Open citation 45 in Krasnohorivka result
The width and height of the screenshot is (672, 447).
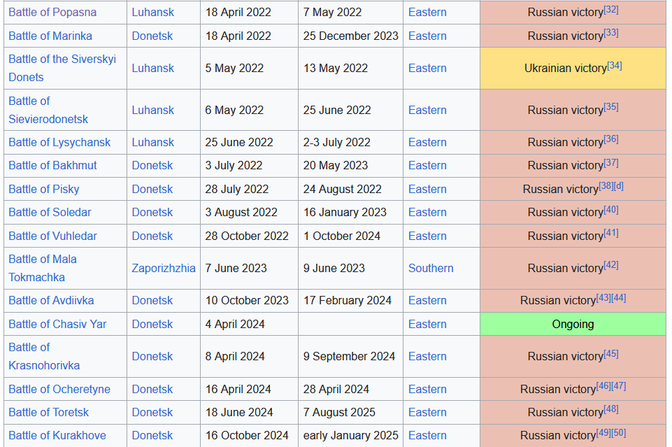point(611,353)
